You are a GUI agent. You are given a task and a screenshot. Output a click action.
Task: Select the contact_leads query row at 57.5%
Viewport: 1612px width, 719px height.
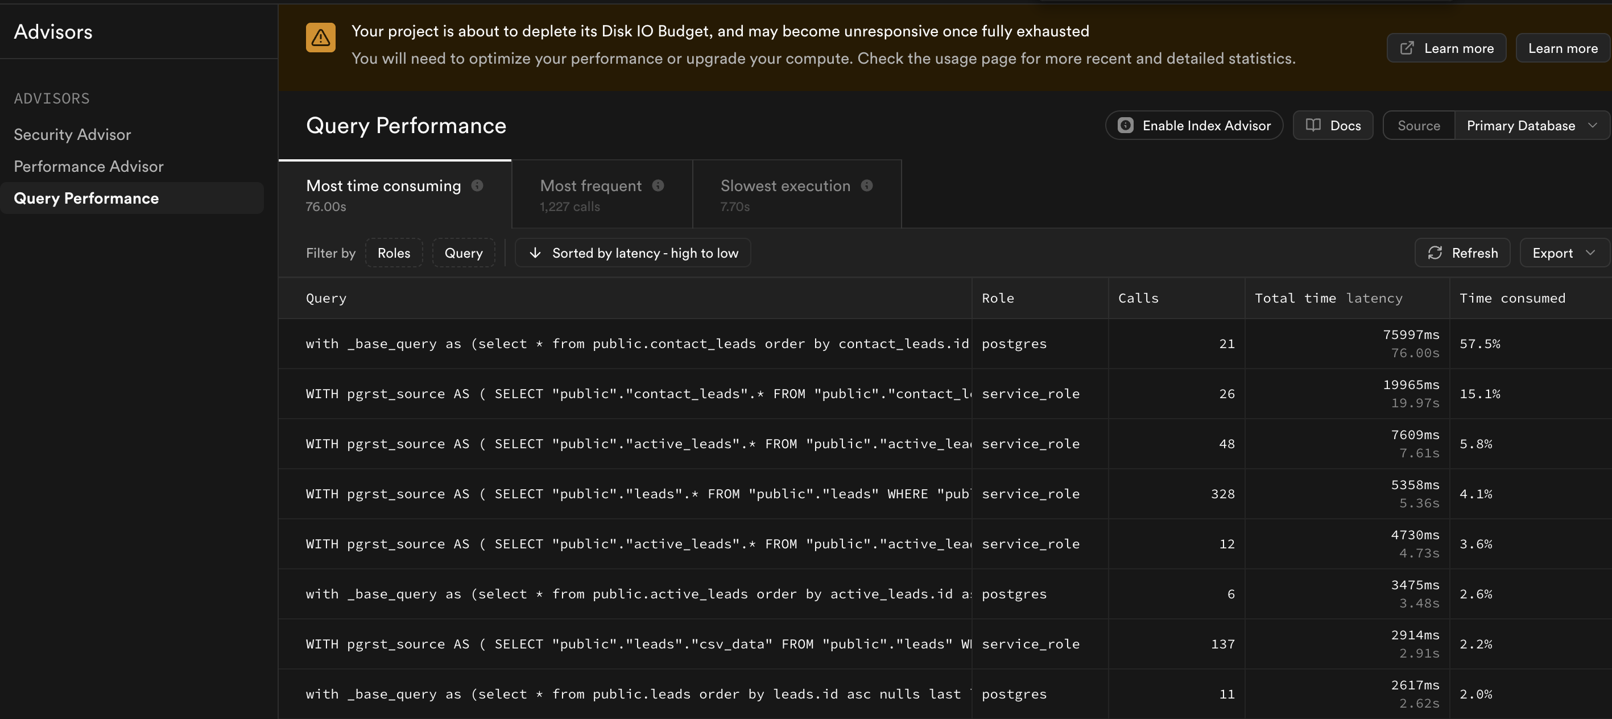[637, 344]
